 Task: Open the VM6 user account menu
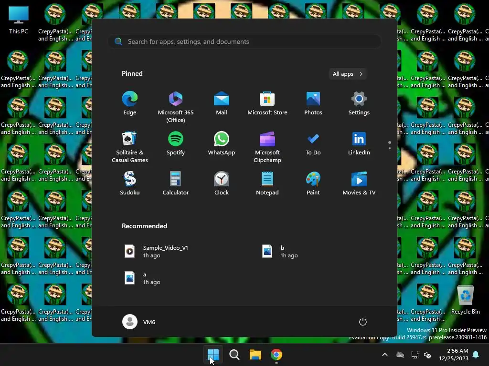pos(139,322)
